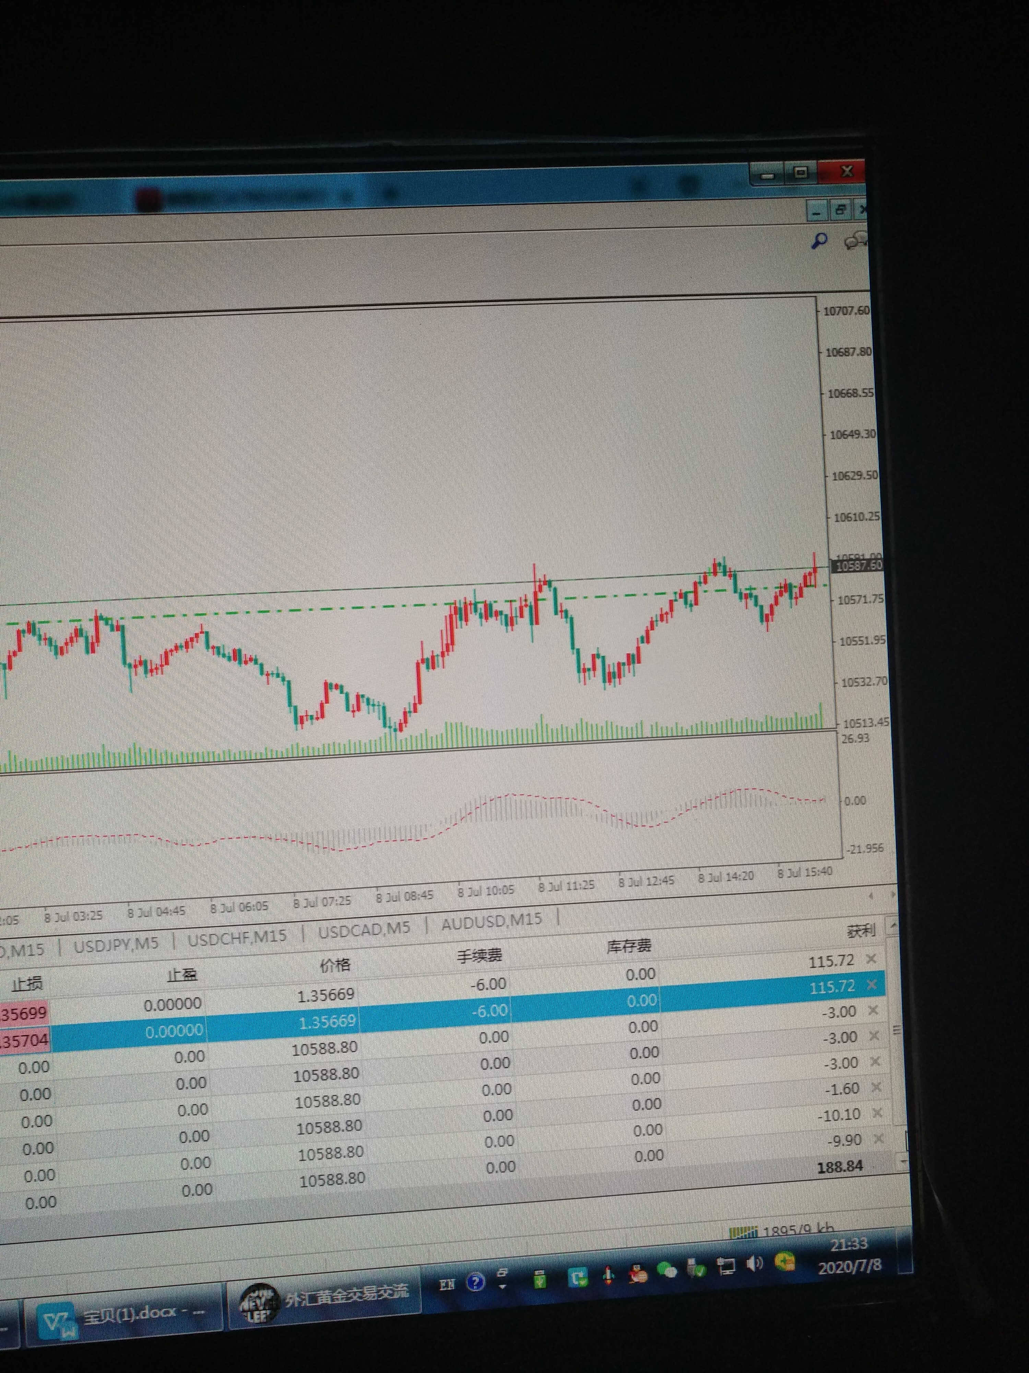Switch to the USDJPY,M5 chart tab
The width and height of the screenshot is (1029, 1373).
116,946
